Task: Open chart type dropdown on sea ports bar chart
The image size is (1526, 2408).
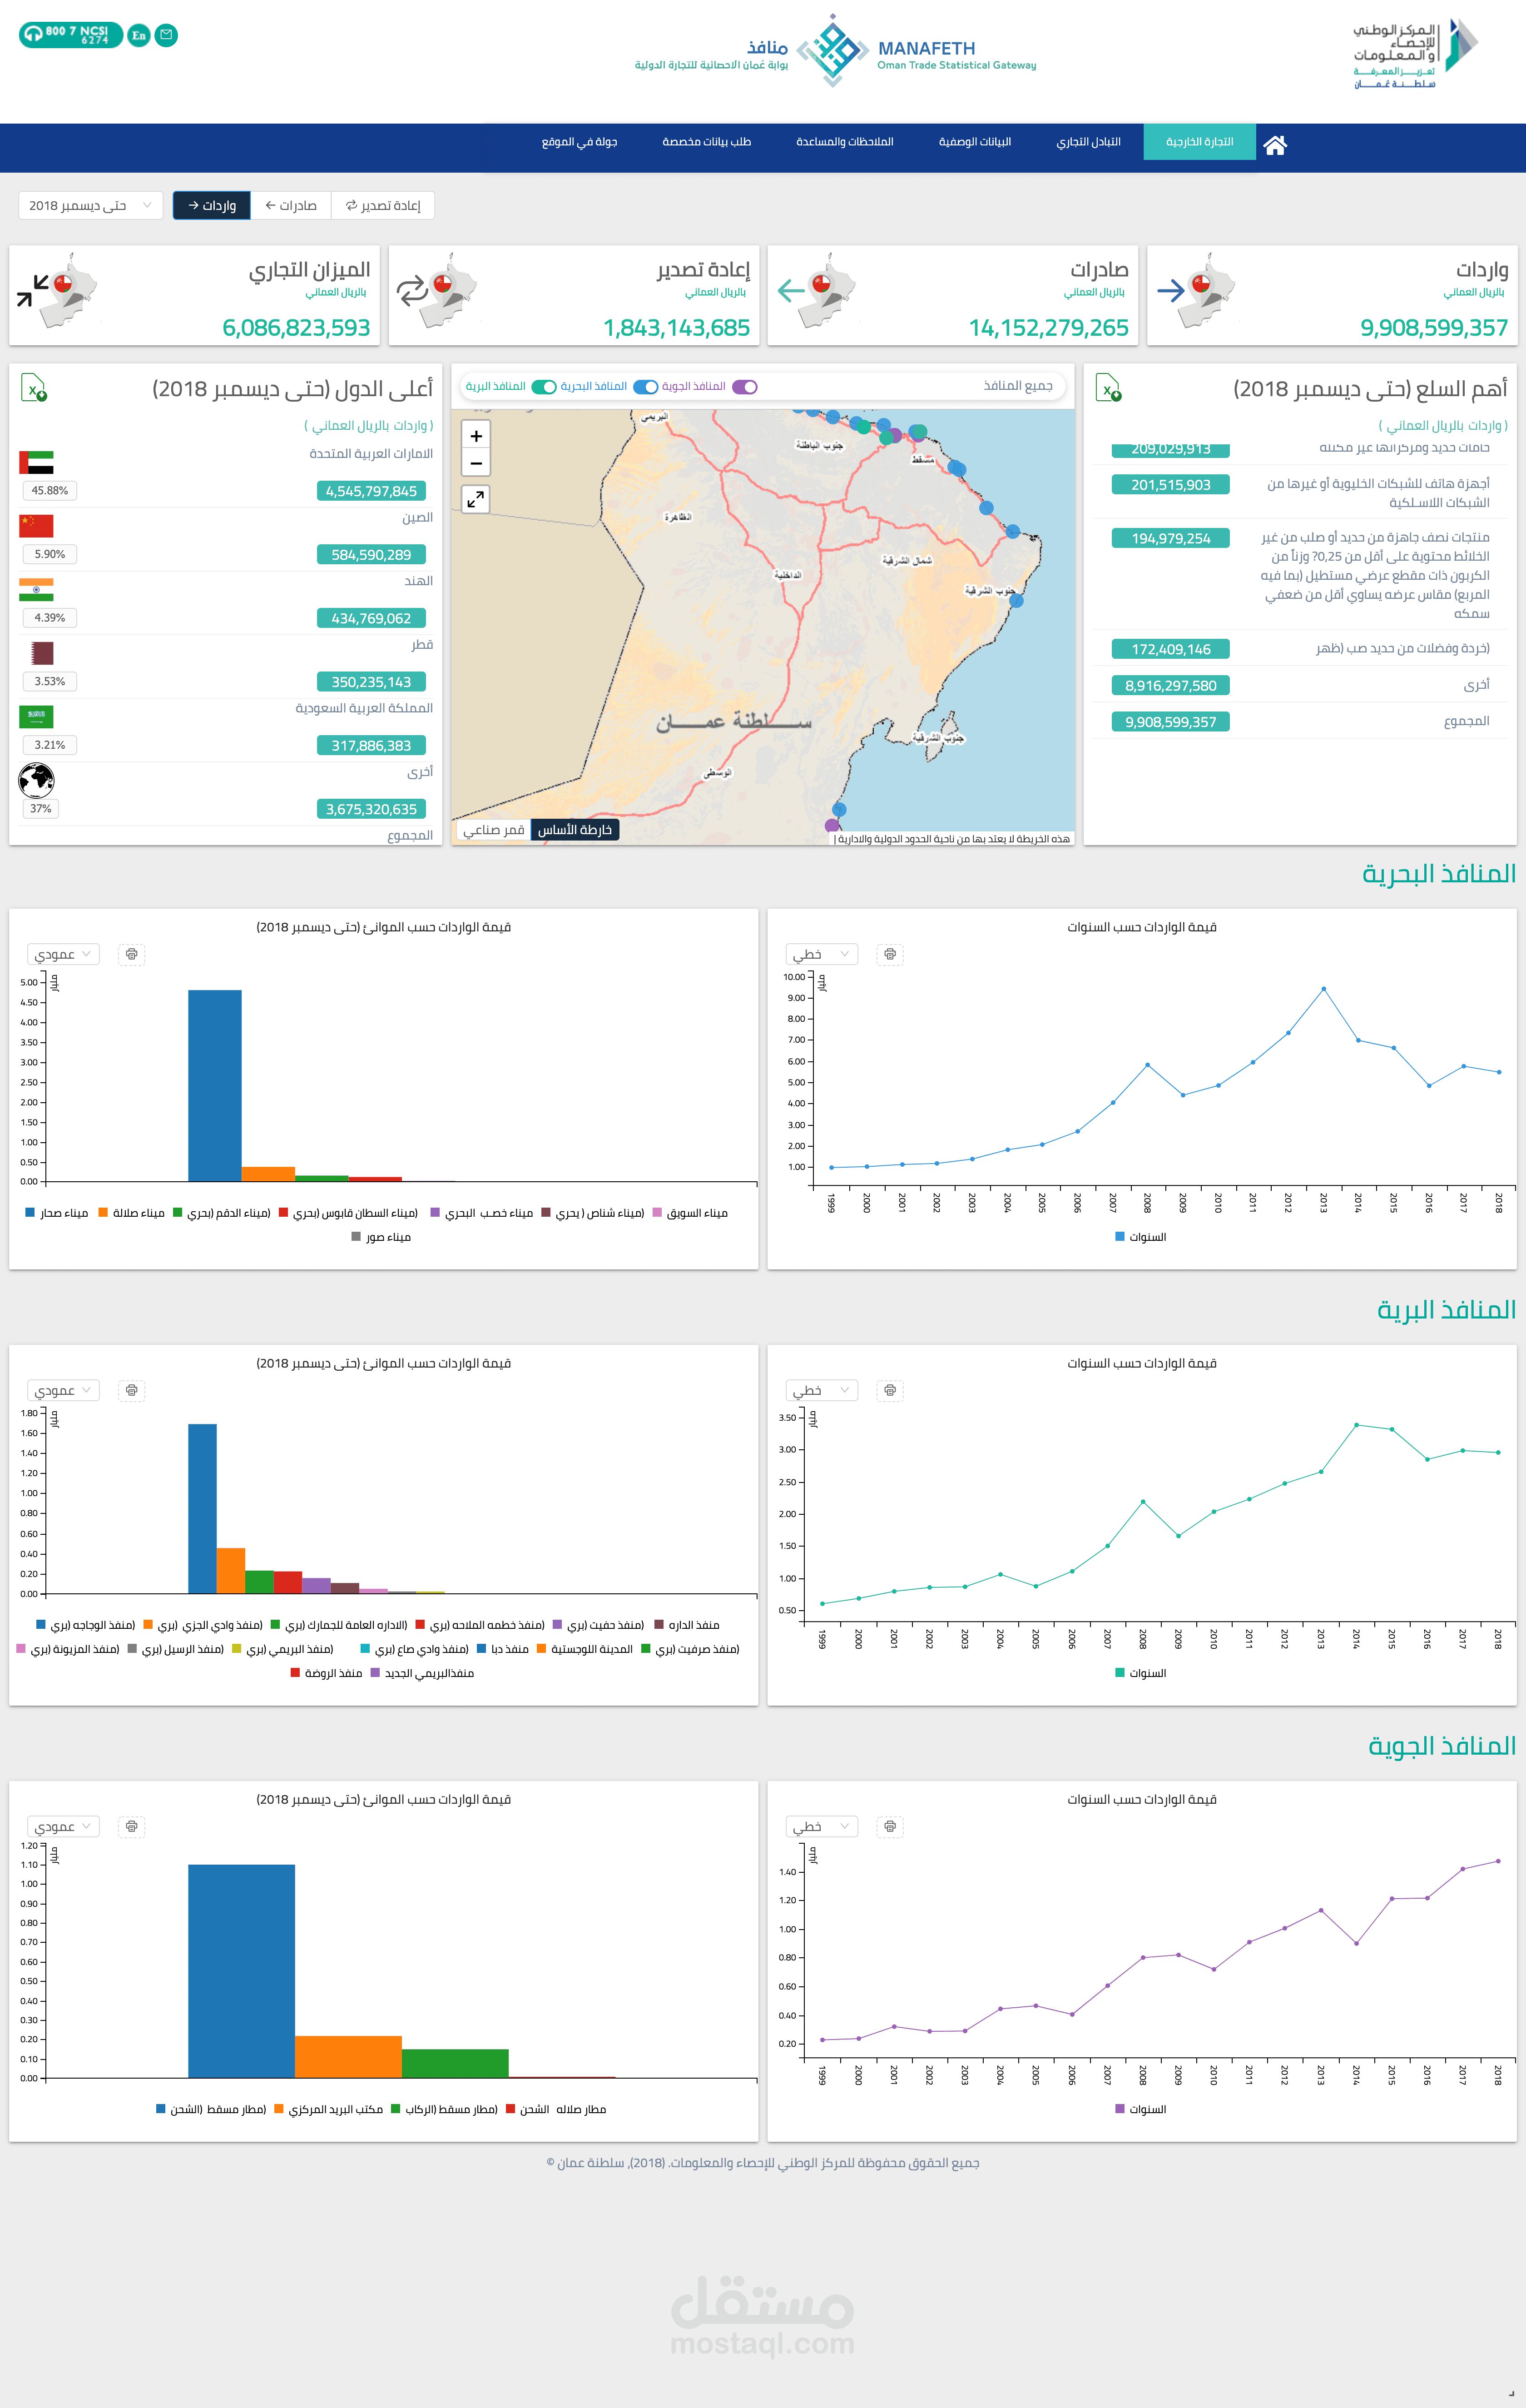Action: pyautogui.click(x=63, y=954)
